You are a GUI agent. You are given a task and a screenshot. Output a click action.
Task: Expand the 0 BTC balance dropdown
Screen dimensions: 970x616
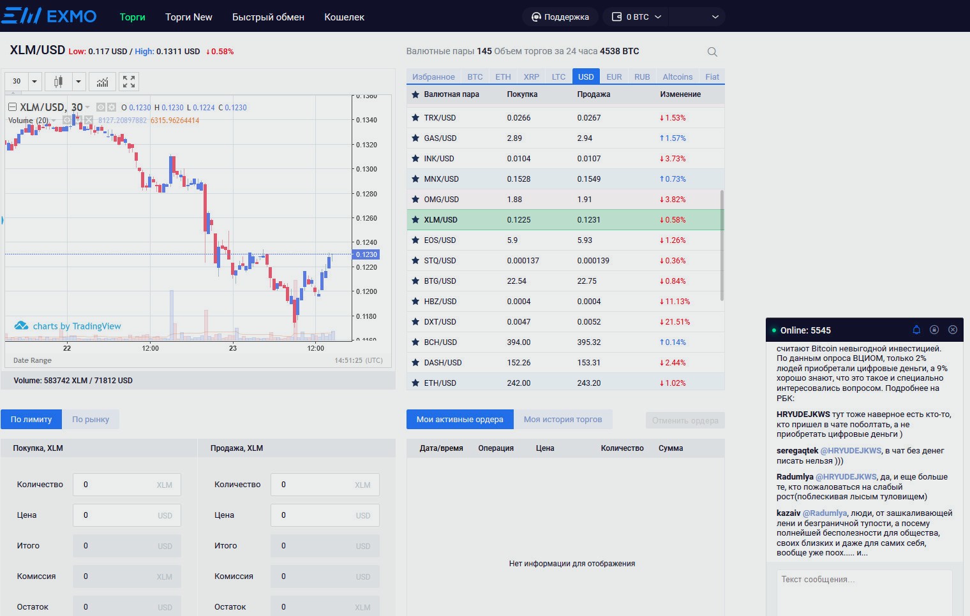[x=658, y=17]
